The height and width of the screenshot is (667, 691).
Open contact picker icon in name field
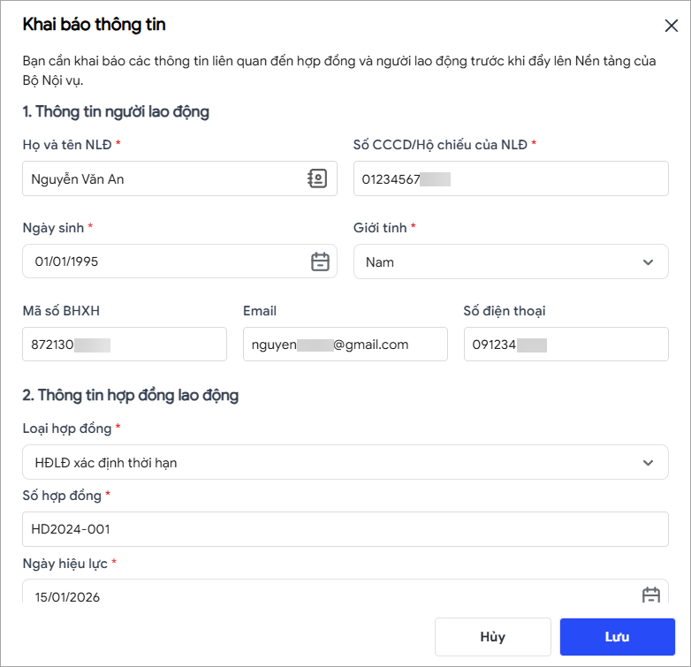click(x=317, y=178)
